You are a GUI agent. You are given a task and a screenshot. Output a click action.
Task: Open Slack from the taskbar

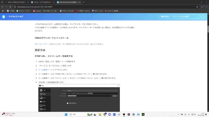click(x=119, y=114)
